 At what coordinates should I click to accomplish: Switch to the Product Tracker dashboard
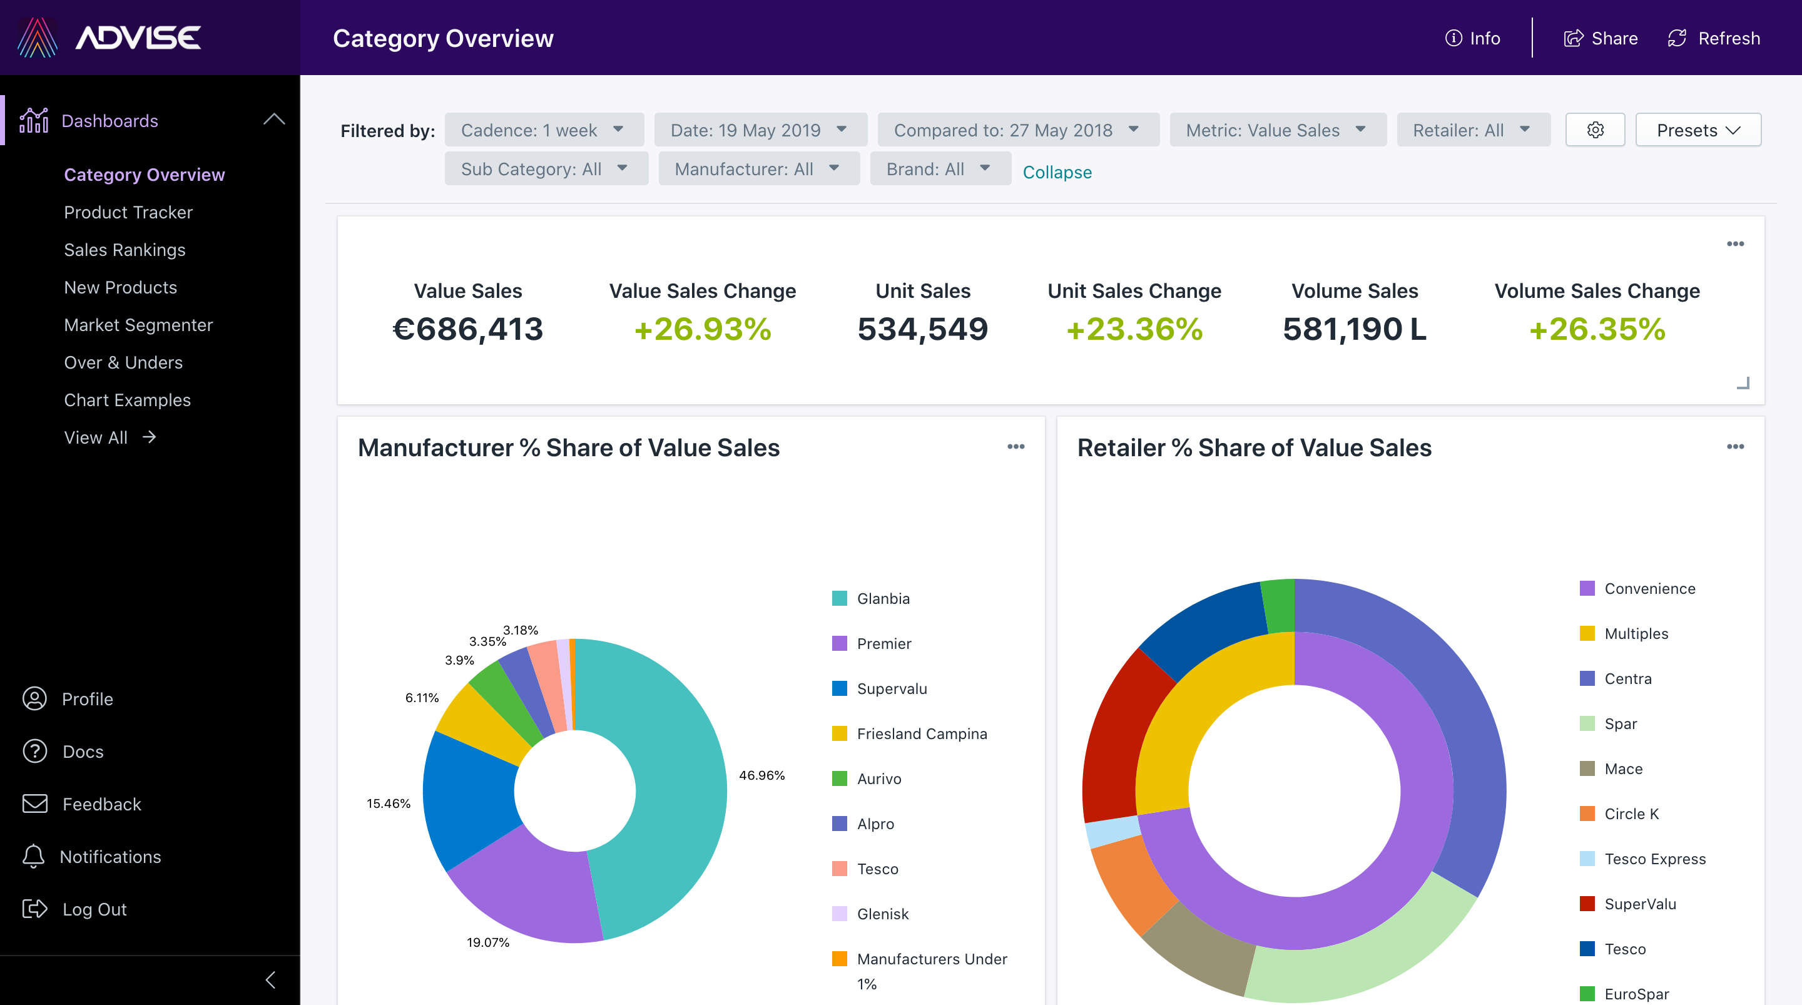tap(129, 212)
